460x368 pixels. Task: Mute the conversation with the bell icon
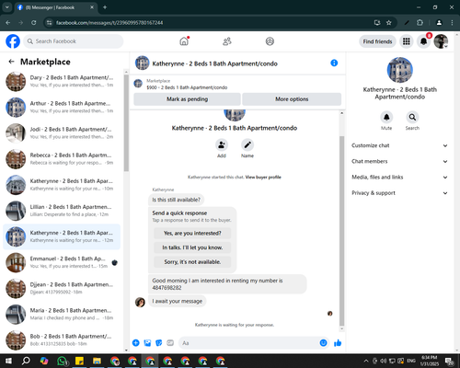click(386, 117)
